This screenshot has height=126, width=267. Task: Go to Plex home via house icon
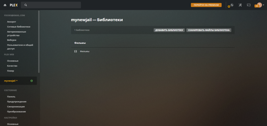[5, 5]
